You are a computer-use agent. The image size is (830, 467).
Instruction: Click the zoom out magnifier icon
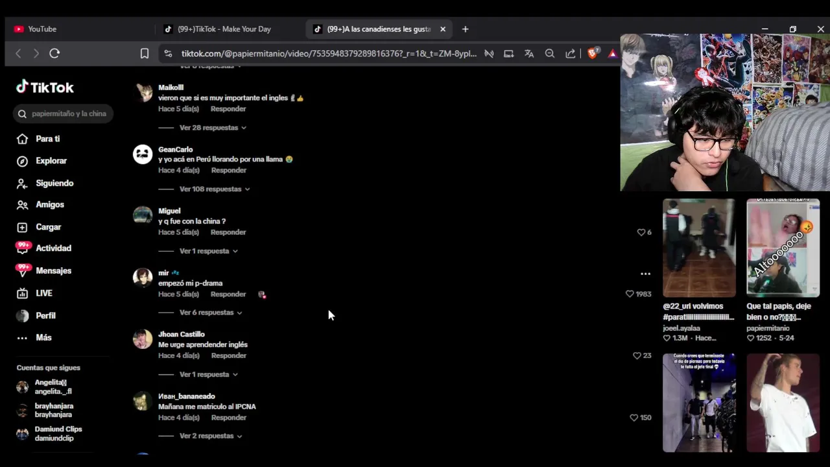tap(550, 54)
